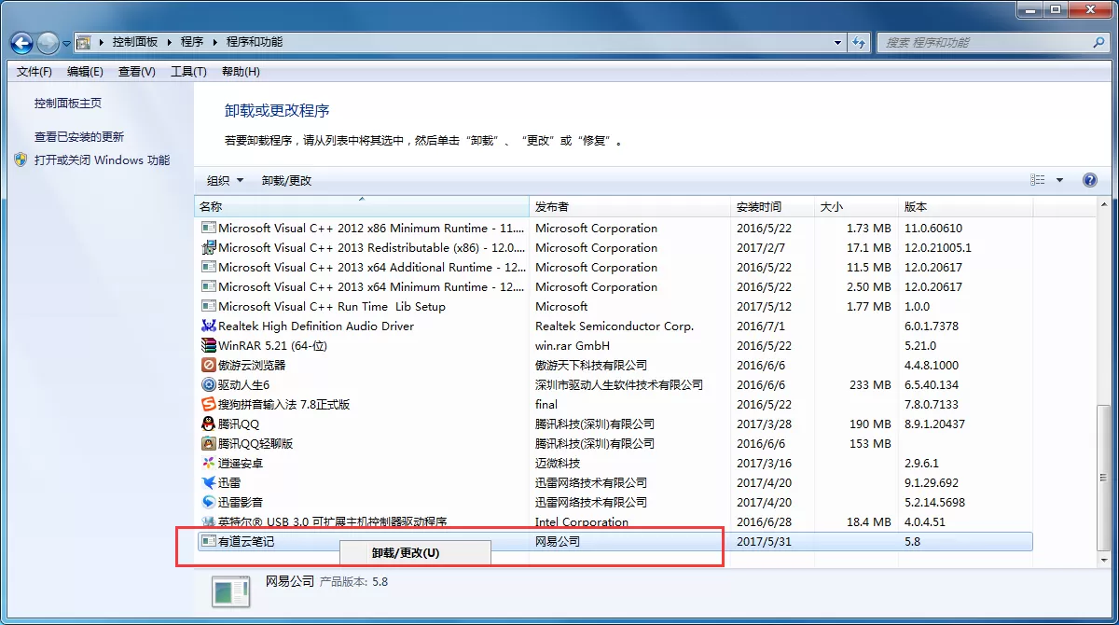Select the 搜狗拼音输入法 7.8正式版 name
The height and width of the screenshot is (625, 1119).
(x=284, y=404)
